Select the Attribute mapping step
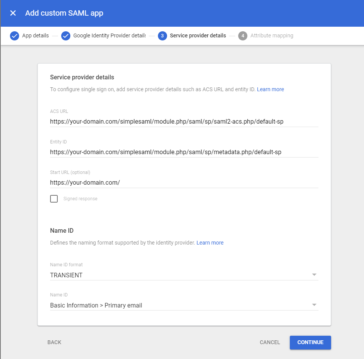364x359 pixels. (x=271, y=36)
